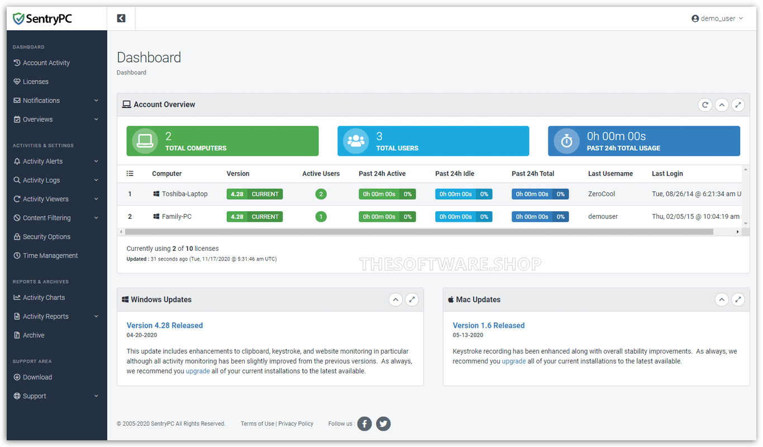The width and height of the screenshot is (763, 447).
Task: Expand Activity Alerts section
Action: coord(56,161)
